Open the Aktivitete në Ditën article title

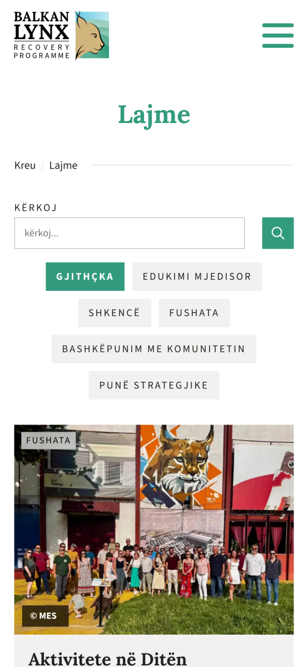(x=108, y=659)
